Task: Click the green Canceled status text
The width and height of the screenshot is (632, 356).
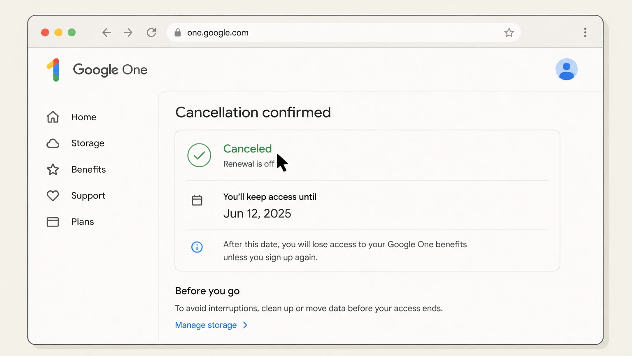Action: 247,148
